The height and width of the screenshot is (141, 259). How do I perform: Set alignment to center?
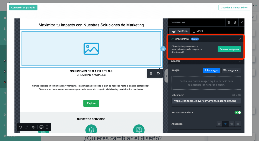[x=225, y=124]
